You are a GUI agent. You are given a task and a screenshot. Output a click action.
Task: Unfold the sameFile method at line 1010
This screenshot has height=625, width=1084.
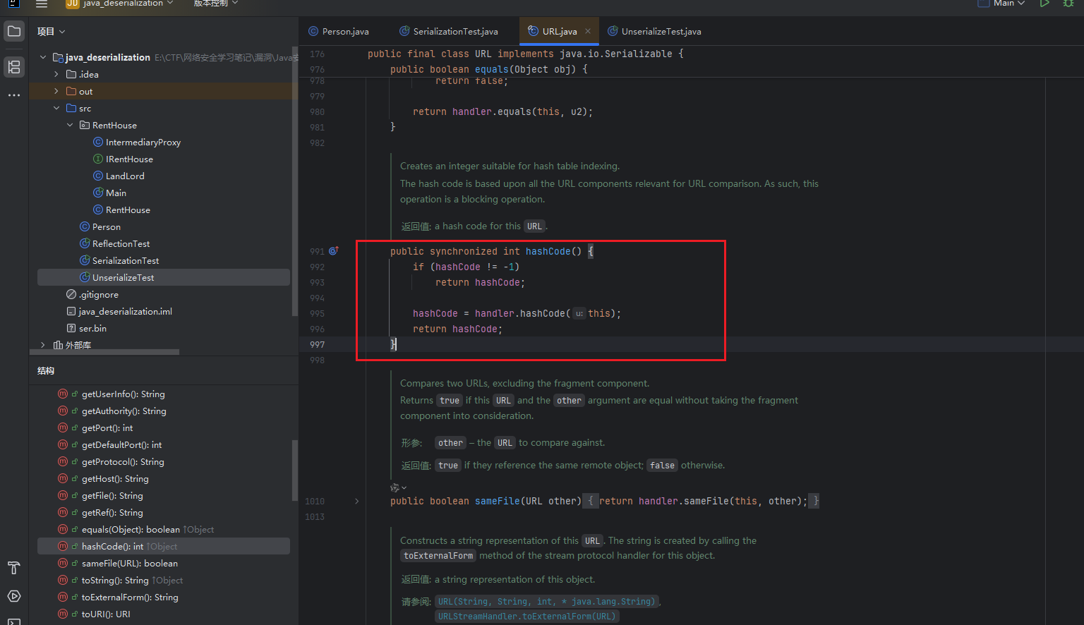[x=356, y=502]
